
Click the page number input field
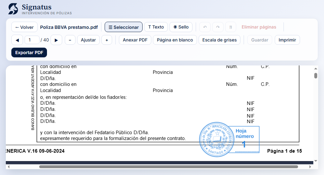(32, 40)
